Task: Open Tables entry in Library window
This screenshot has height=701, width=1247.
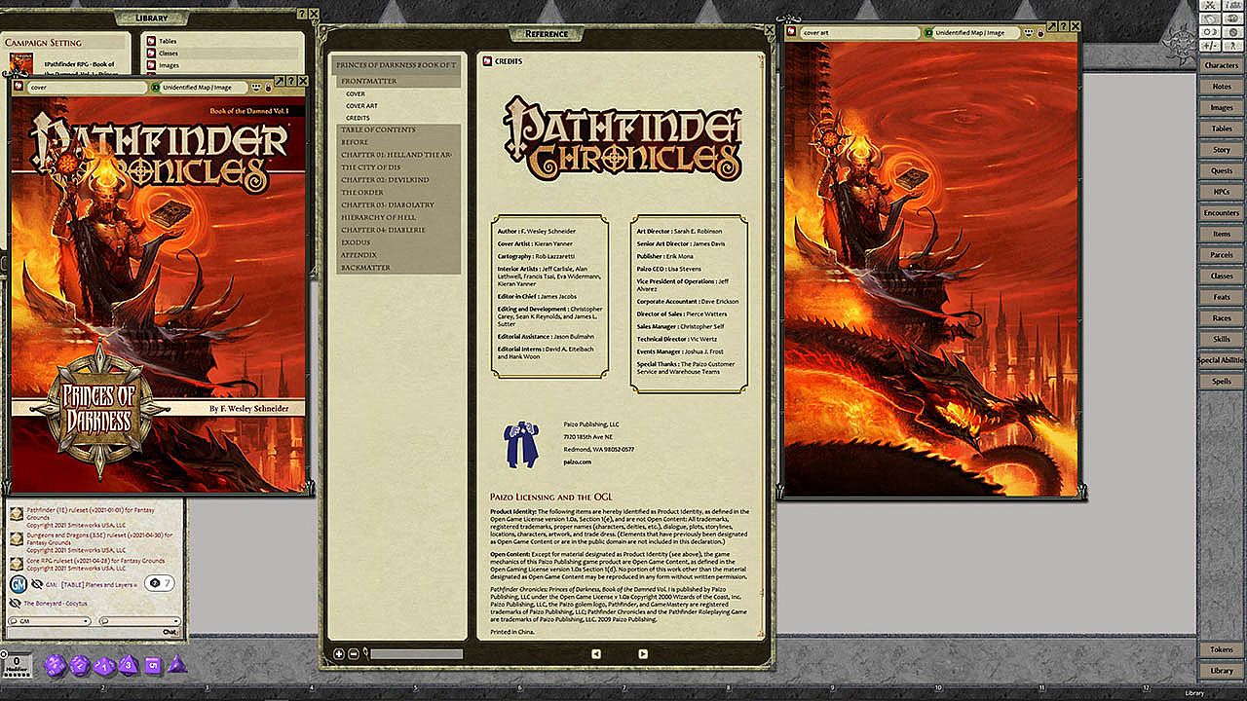Action: (168, 41)
